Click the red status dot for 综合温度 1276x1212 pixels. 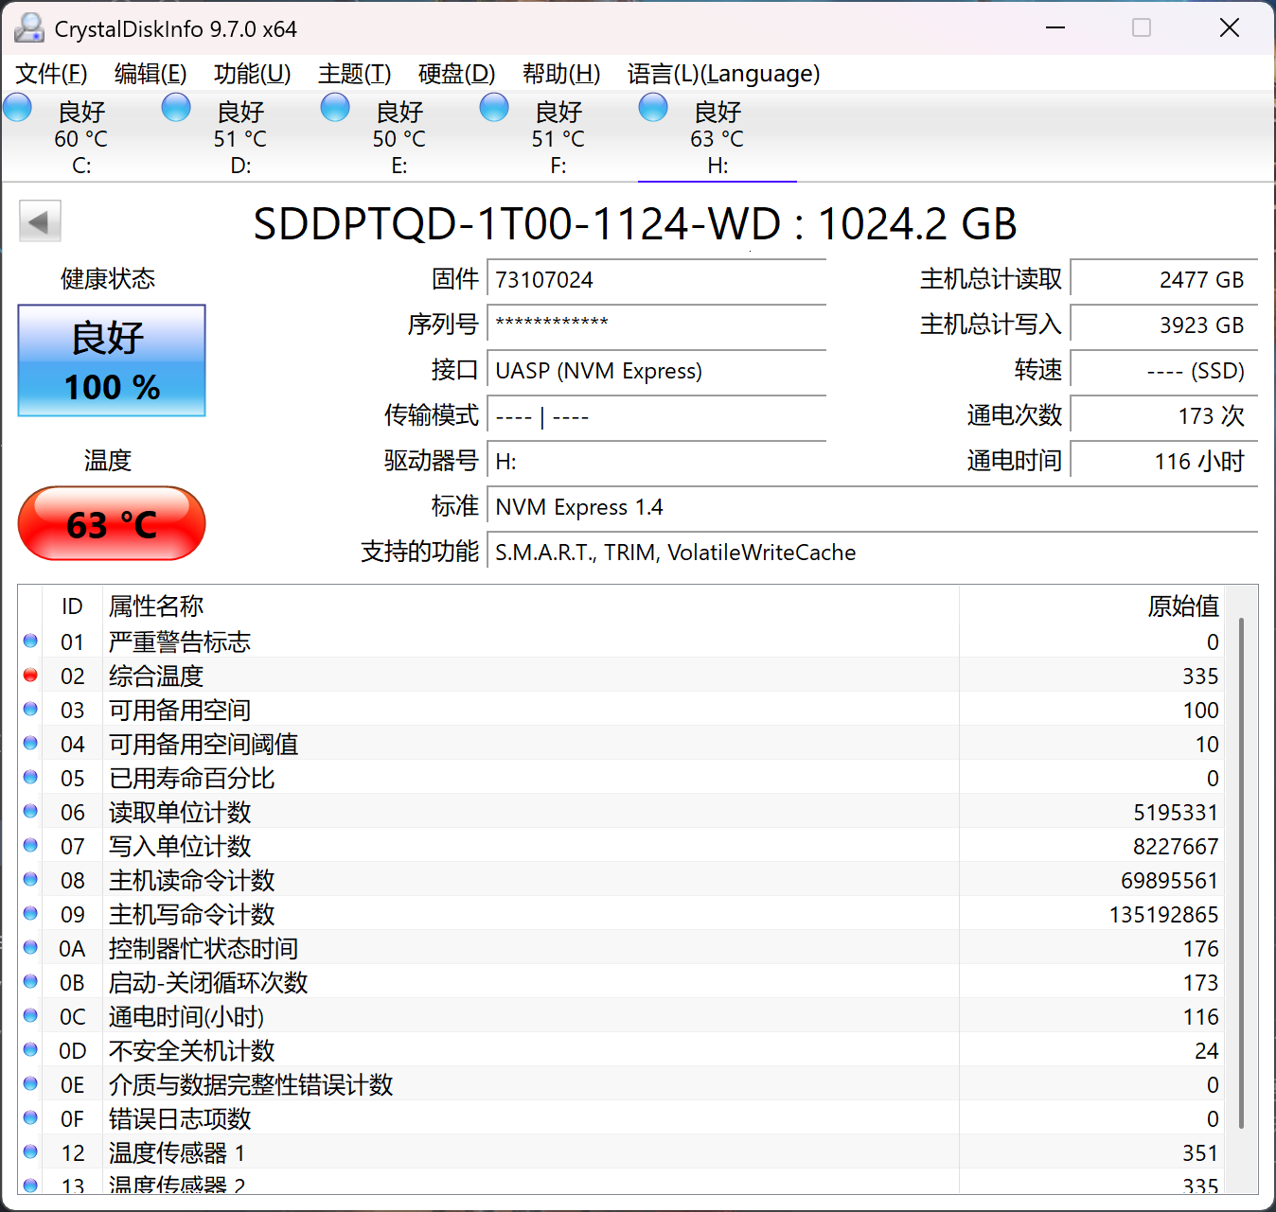pyautogui.click(x=30, y=676)
